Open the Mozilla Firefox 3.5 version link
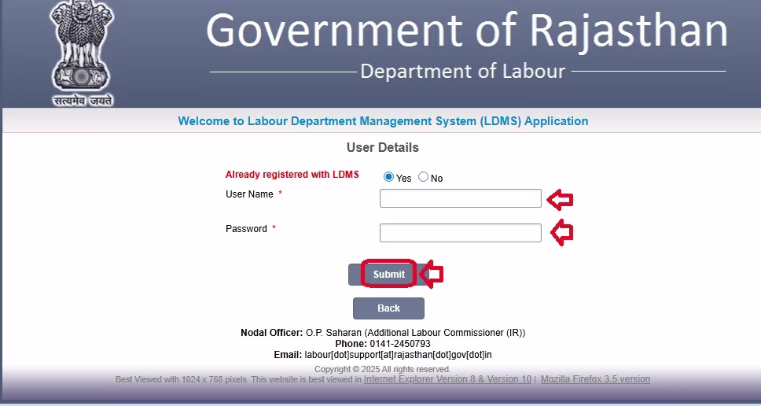This screenshot has height=406, width=761. (595, 379)
